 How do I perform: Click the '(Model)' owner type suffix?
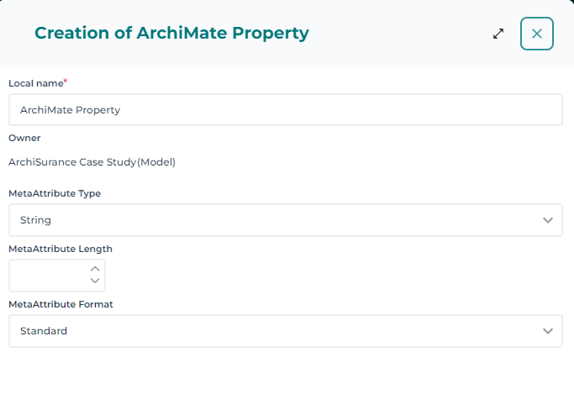click(156, 162)
